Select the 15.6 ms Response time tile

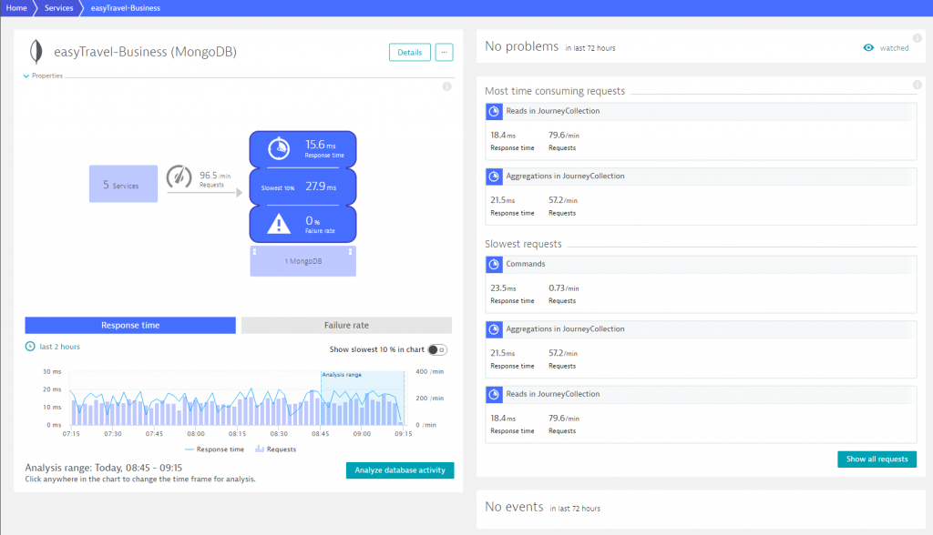302,149
